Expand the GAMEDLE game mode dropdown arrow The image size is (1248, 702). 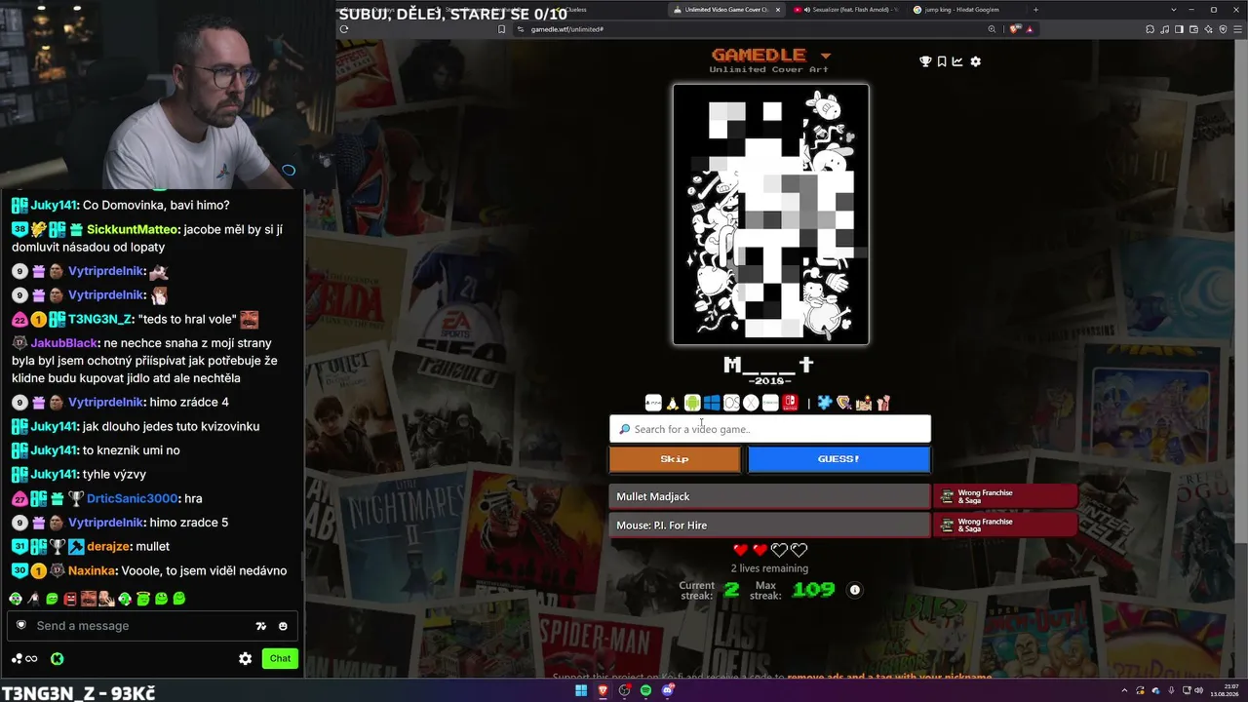click(826, 56)
